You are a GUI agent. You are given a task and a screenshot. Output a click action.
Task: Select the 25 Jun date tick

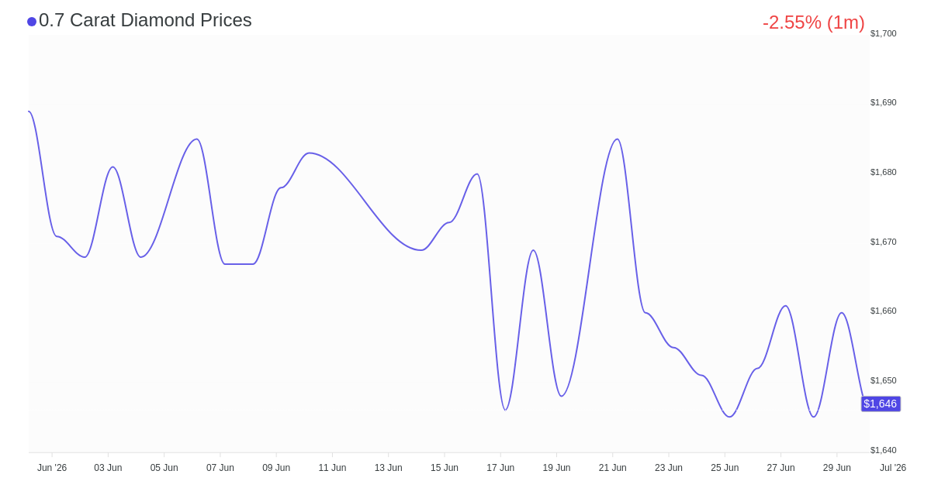click(725, 468)
